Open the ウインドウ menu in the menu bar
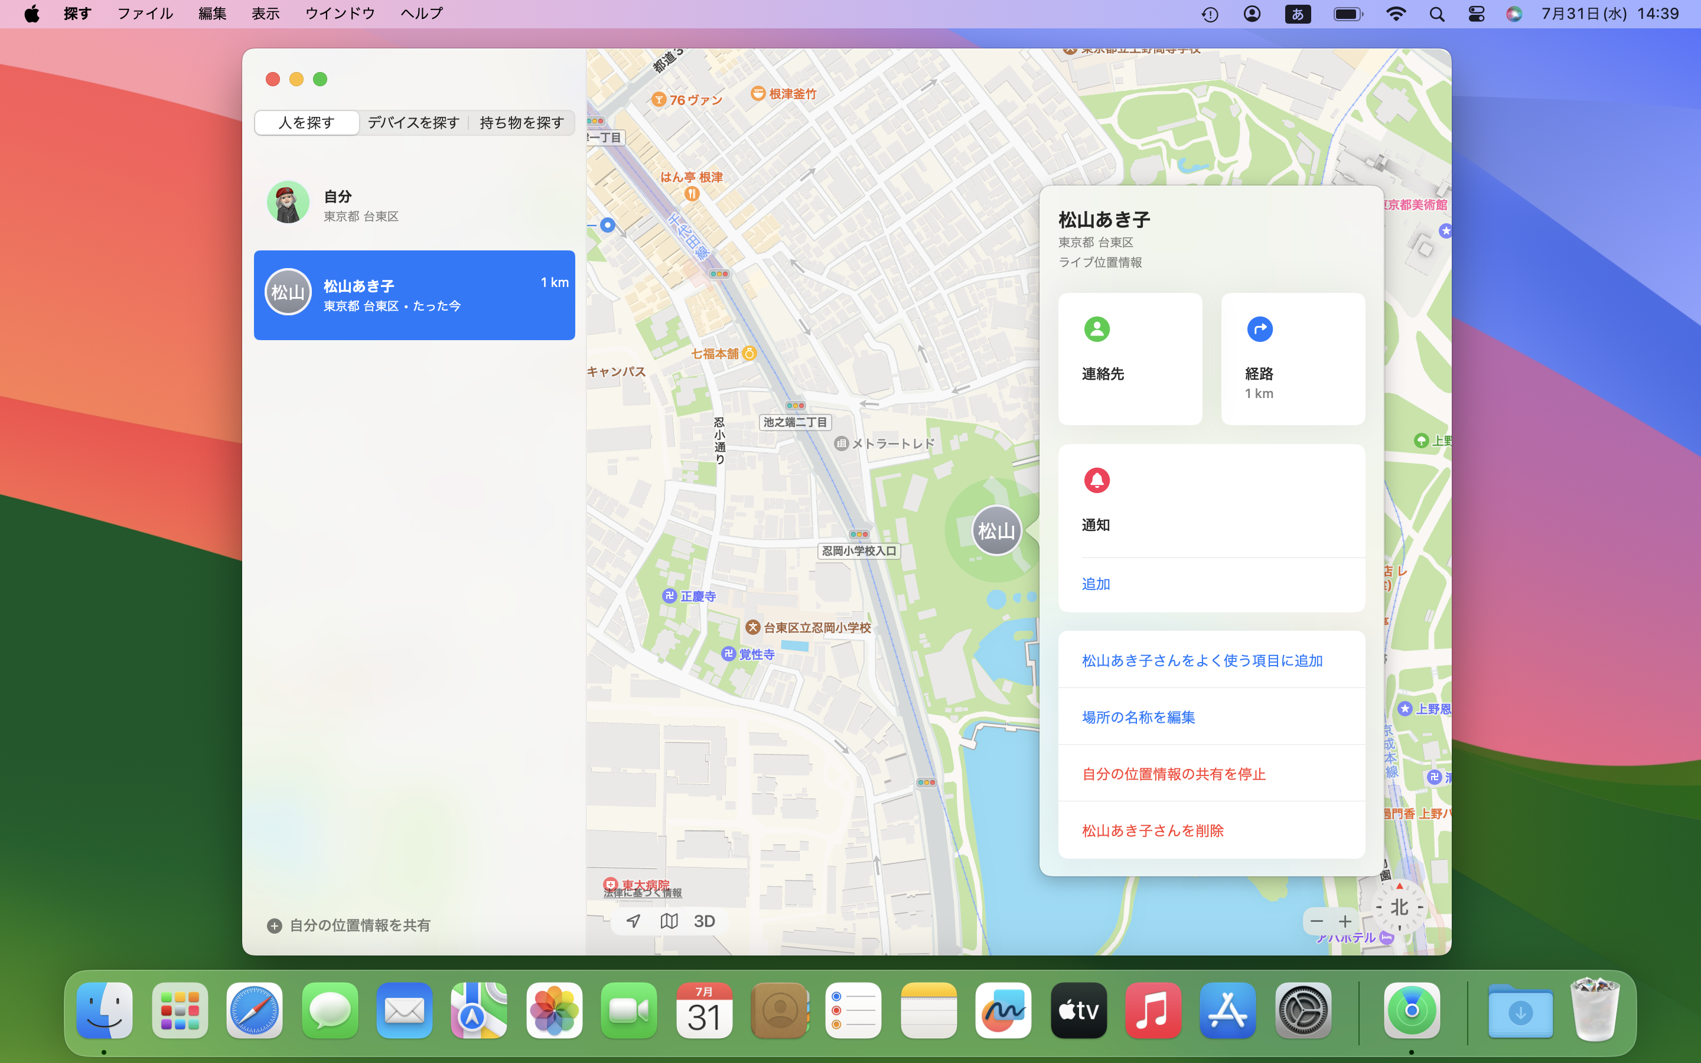The width and height of the screenshot is (1701, 1063). point(340,14)
